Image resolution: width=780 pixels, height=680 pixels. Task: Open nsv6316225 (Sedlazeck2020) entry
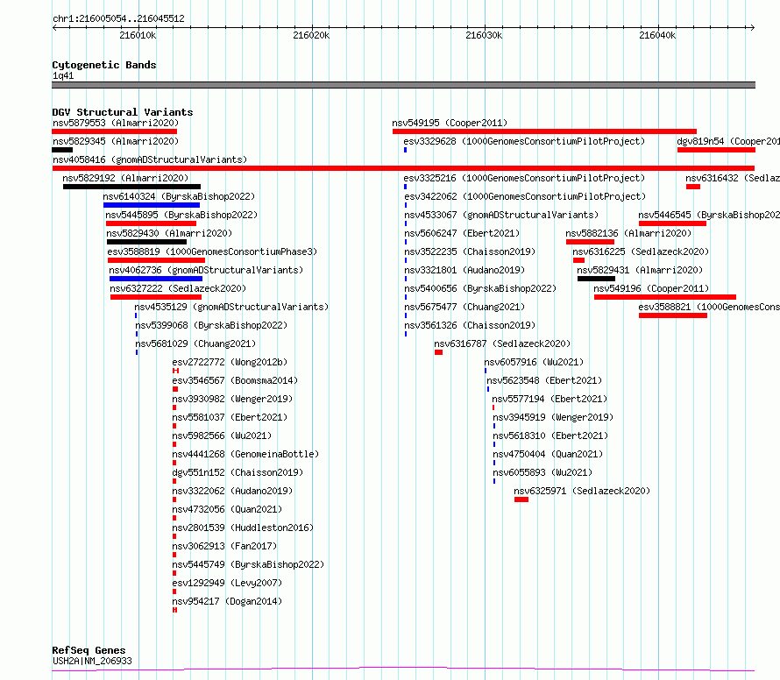click(x=641, y=251)
